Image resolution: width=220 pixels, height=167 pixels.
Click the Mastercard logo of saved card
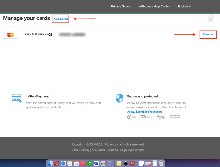pyautogui.click(x=11, y=35)
